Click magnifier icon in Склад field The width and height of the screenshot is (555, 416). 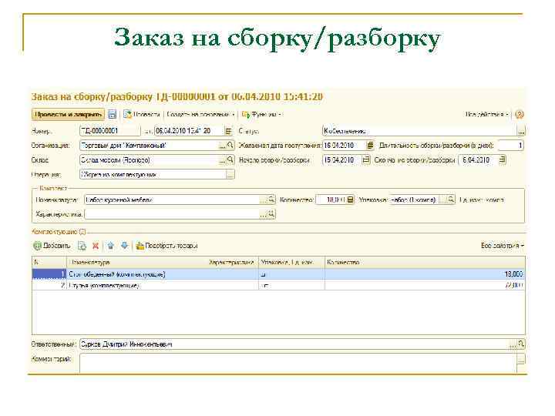click(x=230, y=160)
